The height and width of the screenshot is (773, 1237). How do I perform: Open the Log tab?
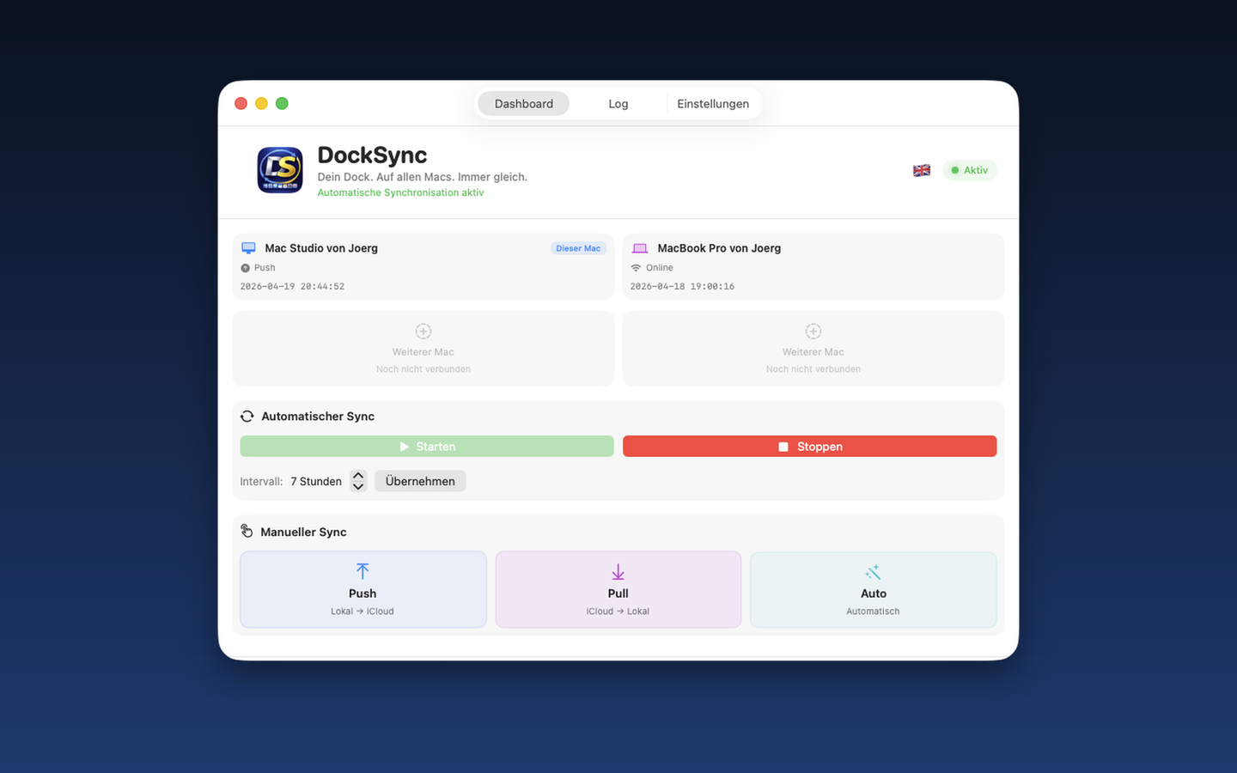click(x=618, y=104)
